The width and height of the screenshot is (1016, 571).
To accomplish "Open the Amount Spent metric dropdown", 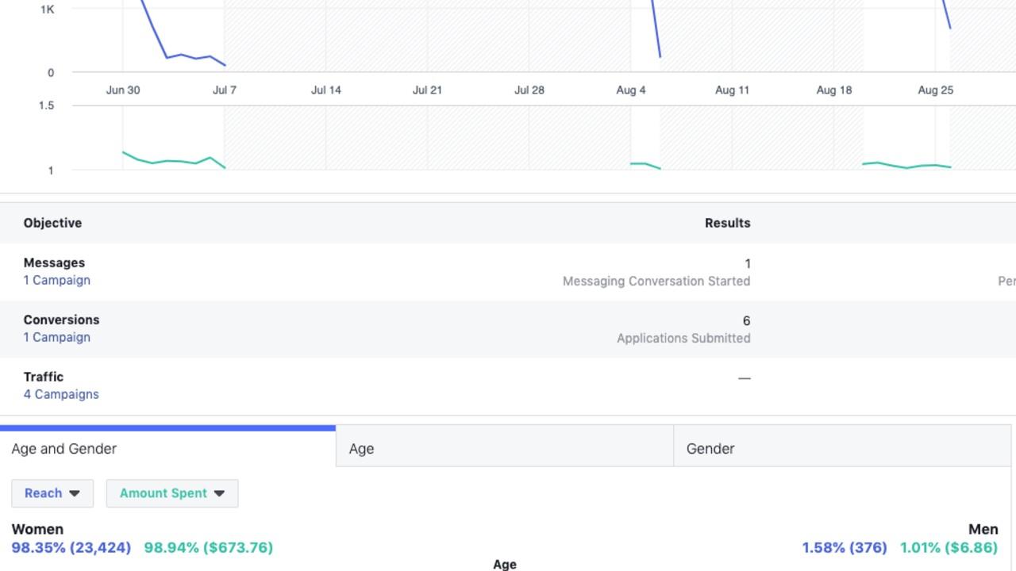I will 171,493.
